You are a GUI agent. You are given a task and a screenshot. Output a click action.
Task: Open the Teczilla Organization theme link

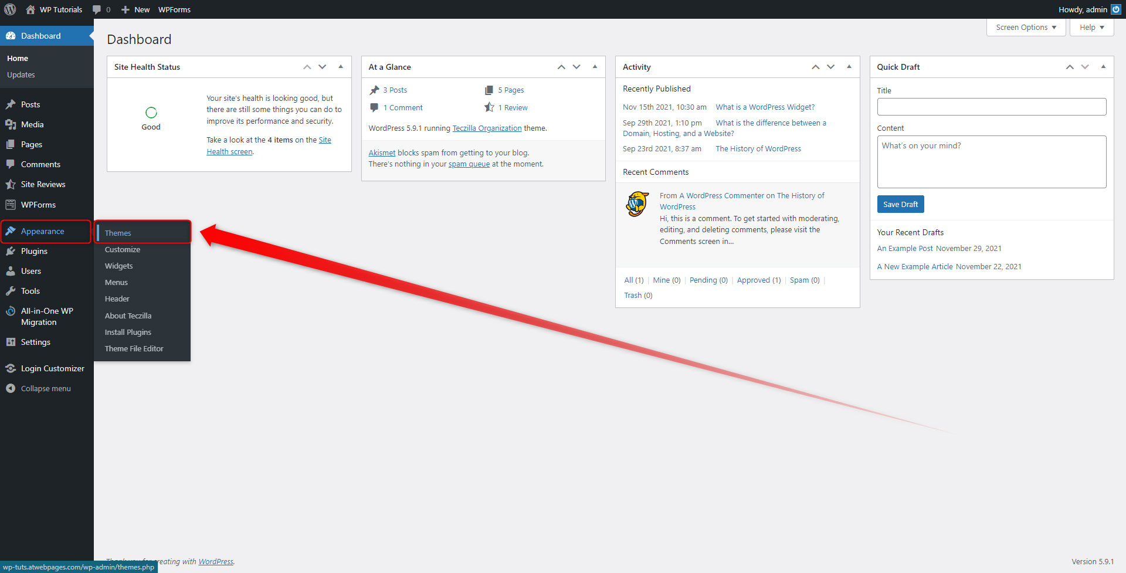487,128
